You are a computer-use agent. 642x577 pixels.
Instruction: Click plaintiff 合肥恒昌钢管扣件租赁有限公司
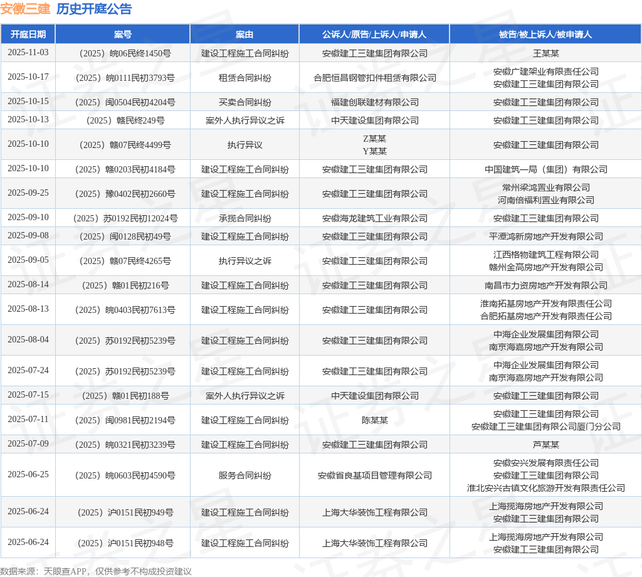375,78
